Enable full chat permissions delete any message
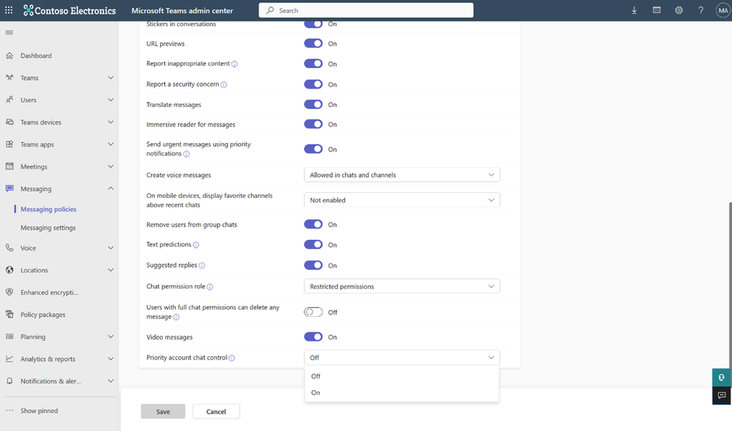 tap(314, 312)
